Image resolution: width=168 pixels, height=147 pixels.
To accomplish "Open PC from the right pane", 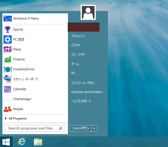I will tap(73, 73).
